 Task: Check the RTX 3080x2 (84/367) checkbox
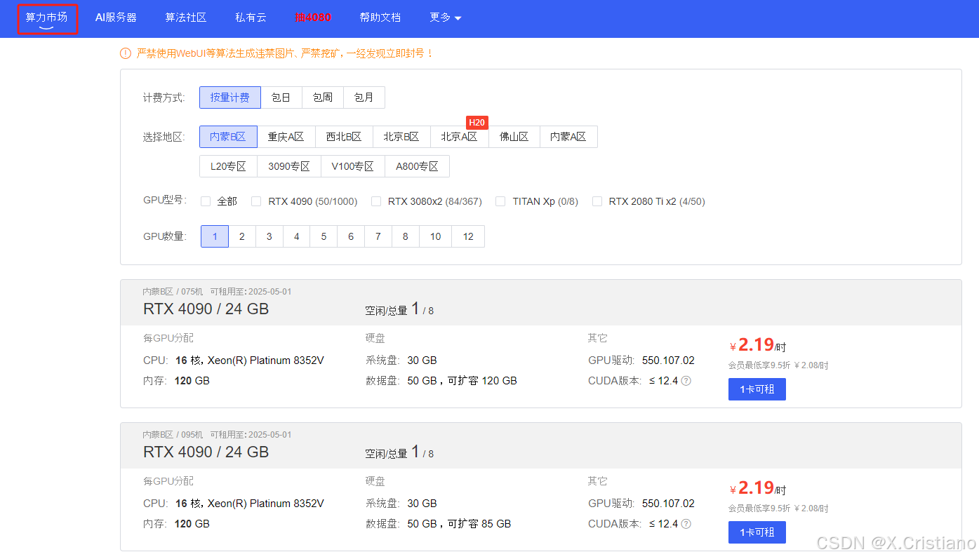tap(376, 201)
